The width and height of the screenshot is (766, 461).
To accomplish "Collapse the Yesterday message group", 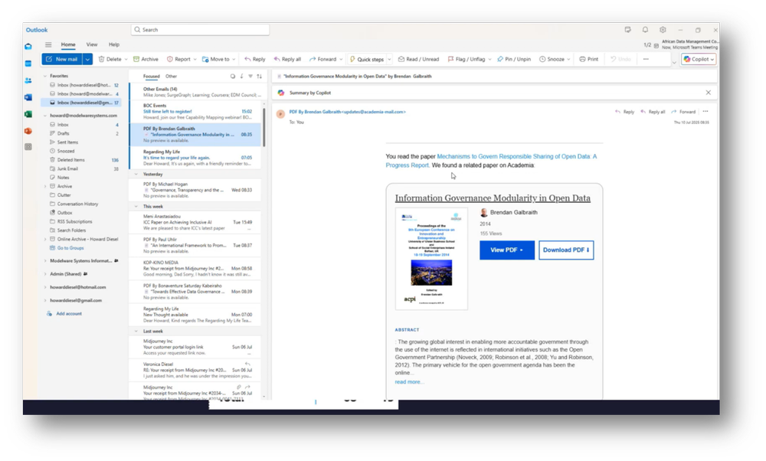I will point(136,174).
